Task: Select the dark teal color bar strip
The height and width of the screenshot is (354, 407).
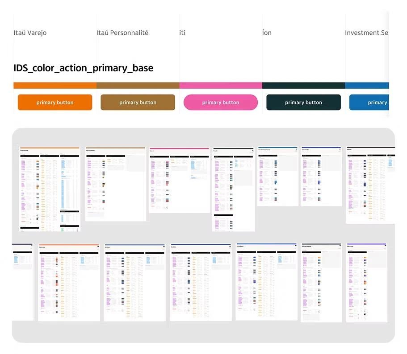Action: click(303, 86)
